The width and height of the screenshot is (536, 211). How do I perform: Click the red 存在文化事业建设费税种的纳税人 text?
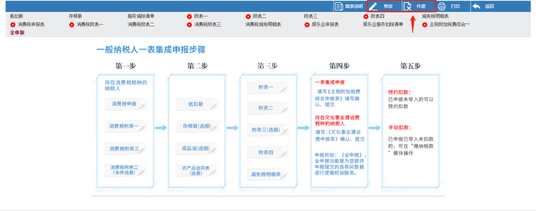337,120
